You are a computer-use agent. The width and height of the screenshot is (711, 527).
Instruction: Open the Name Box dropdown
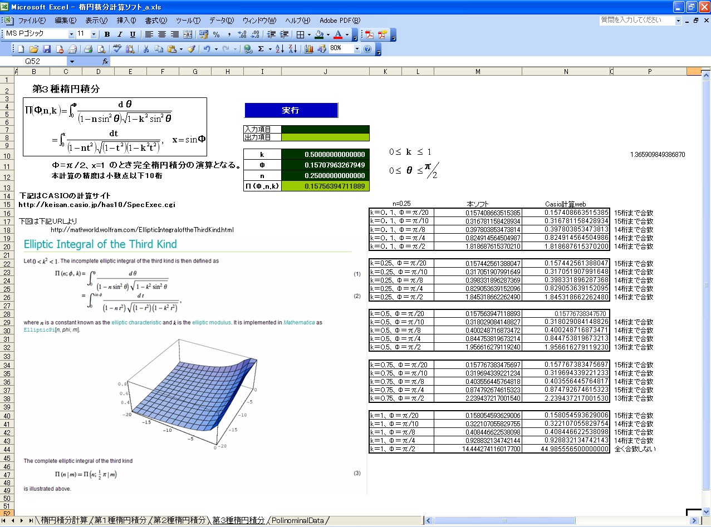tap(72, 61)
